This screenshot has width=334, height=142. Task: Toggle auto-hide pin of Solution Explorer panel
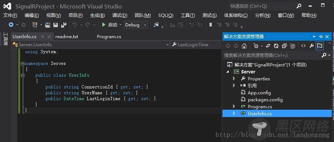tap(321, 37)
